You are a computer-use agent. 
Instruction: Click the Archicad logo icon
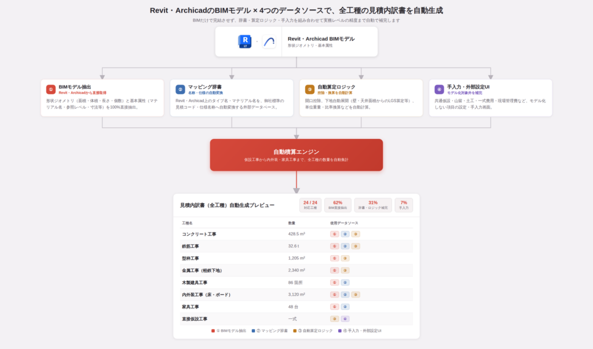269,42
